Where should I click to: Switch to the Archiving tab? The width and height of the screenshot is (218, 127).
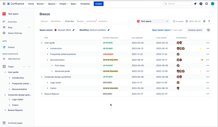coord(91,21)
